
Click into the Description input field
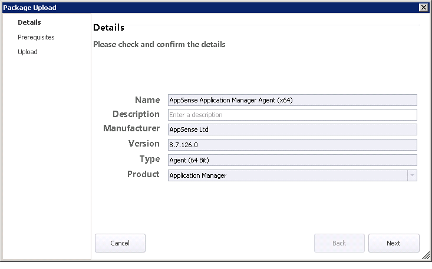pos(292,115)
